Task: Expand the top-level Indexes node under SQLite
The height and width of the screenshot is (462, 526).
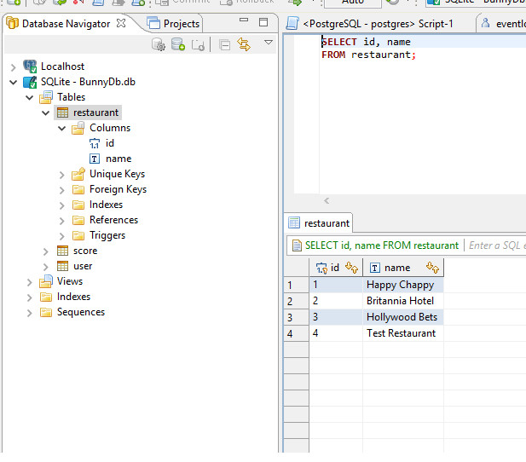Action: [x=30, y=297]
